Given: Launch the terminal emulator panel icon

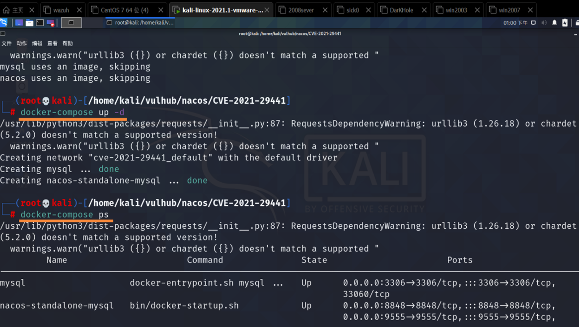Looking at the screenshot, I should pyautogui.click(x=40, y=23).
